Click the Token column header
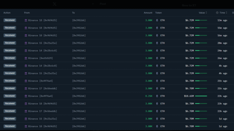Viewport: 234px width, 131px height. click(158, 13)
